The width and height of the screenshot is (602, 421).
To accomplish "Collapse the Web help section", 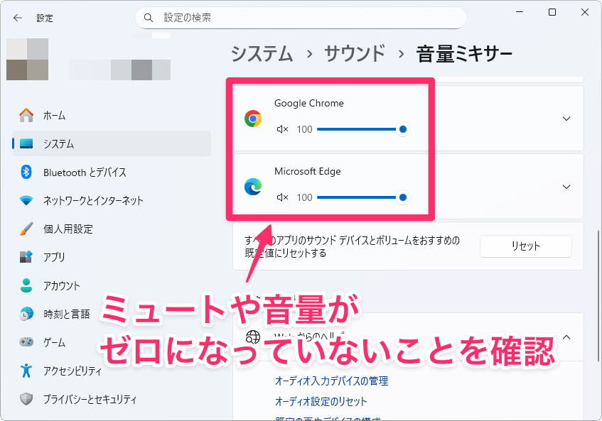I will (x=566, y=337).
